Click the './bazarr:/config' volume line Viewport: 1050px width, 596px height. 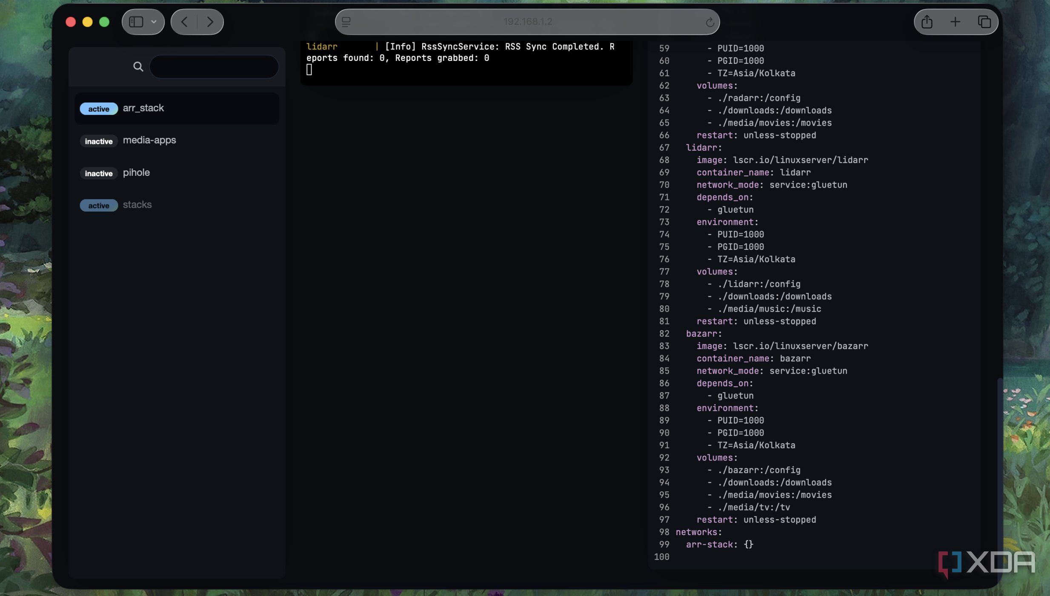[754, 470]
